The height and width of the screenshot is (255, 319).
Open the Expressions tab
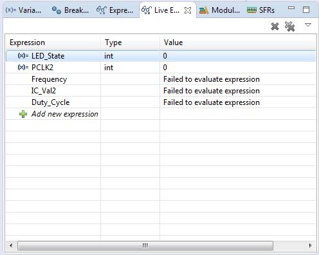tap(114, 10)
